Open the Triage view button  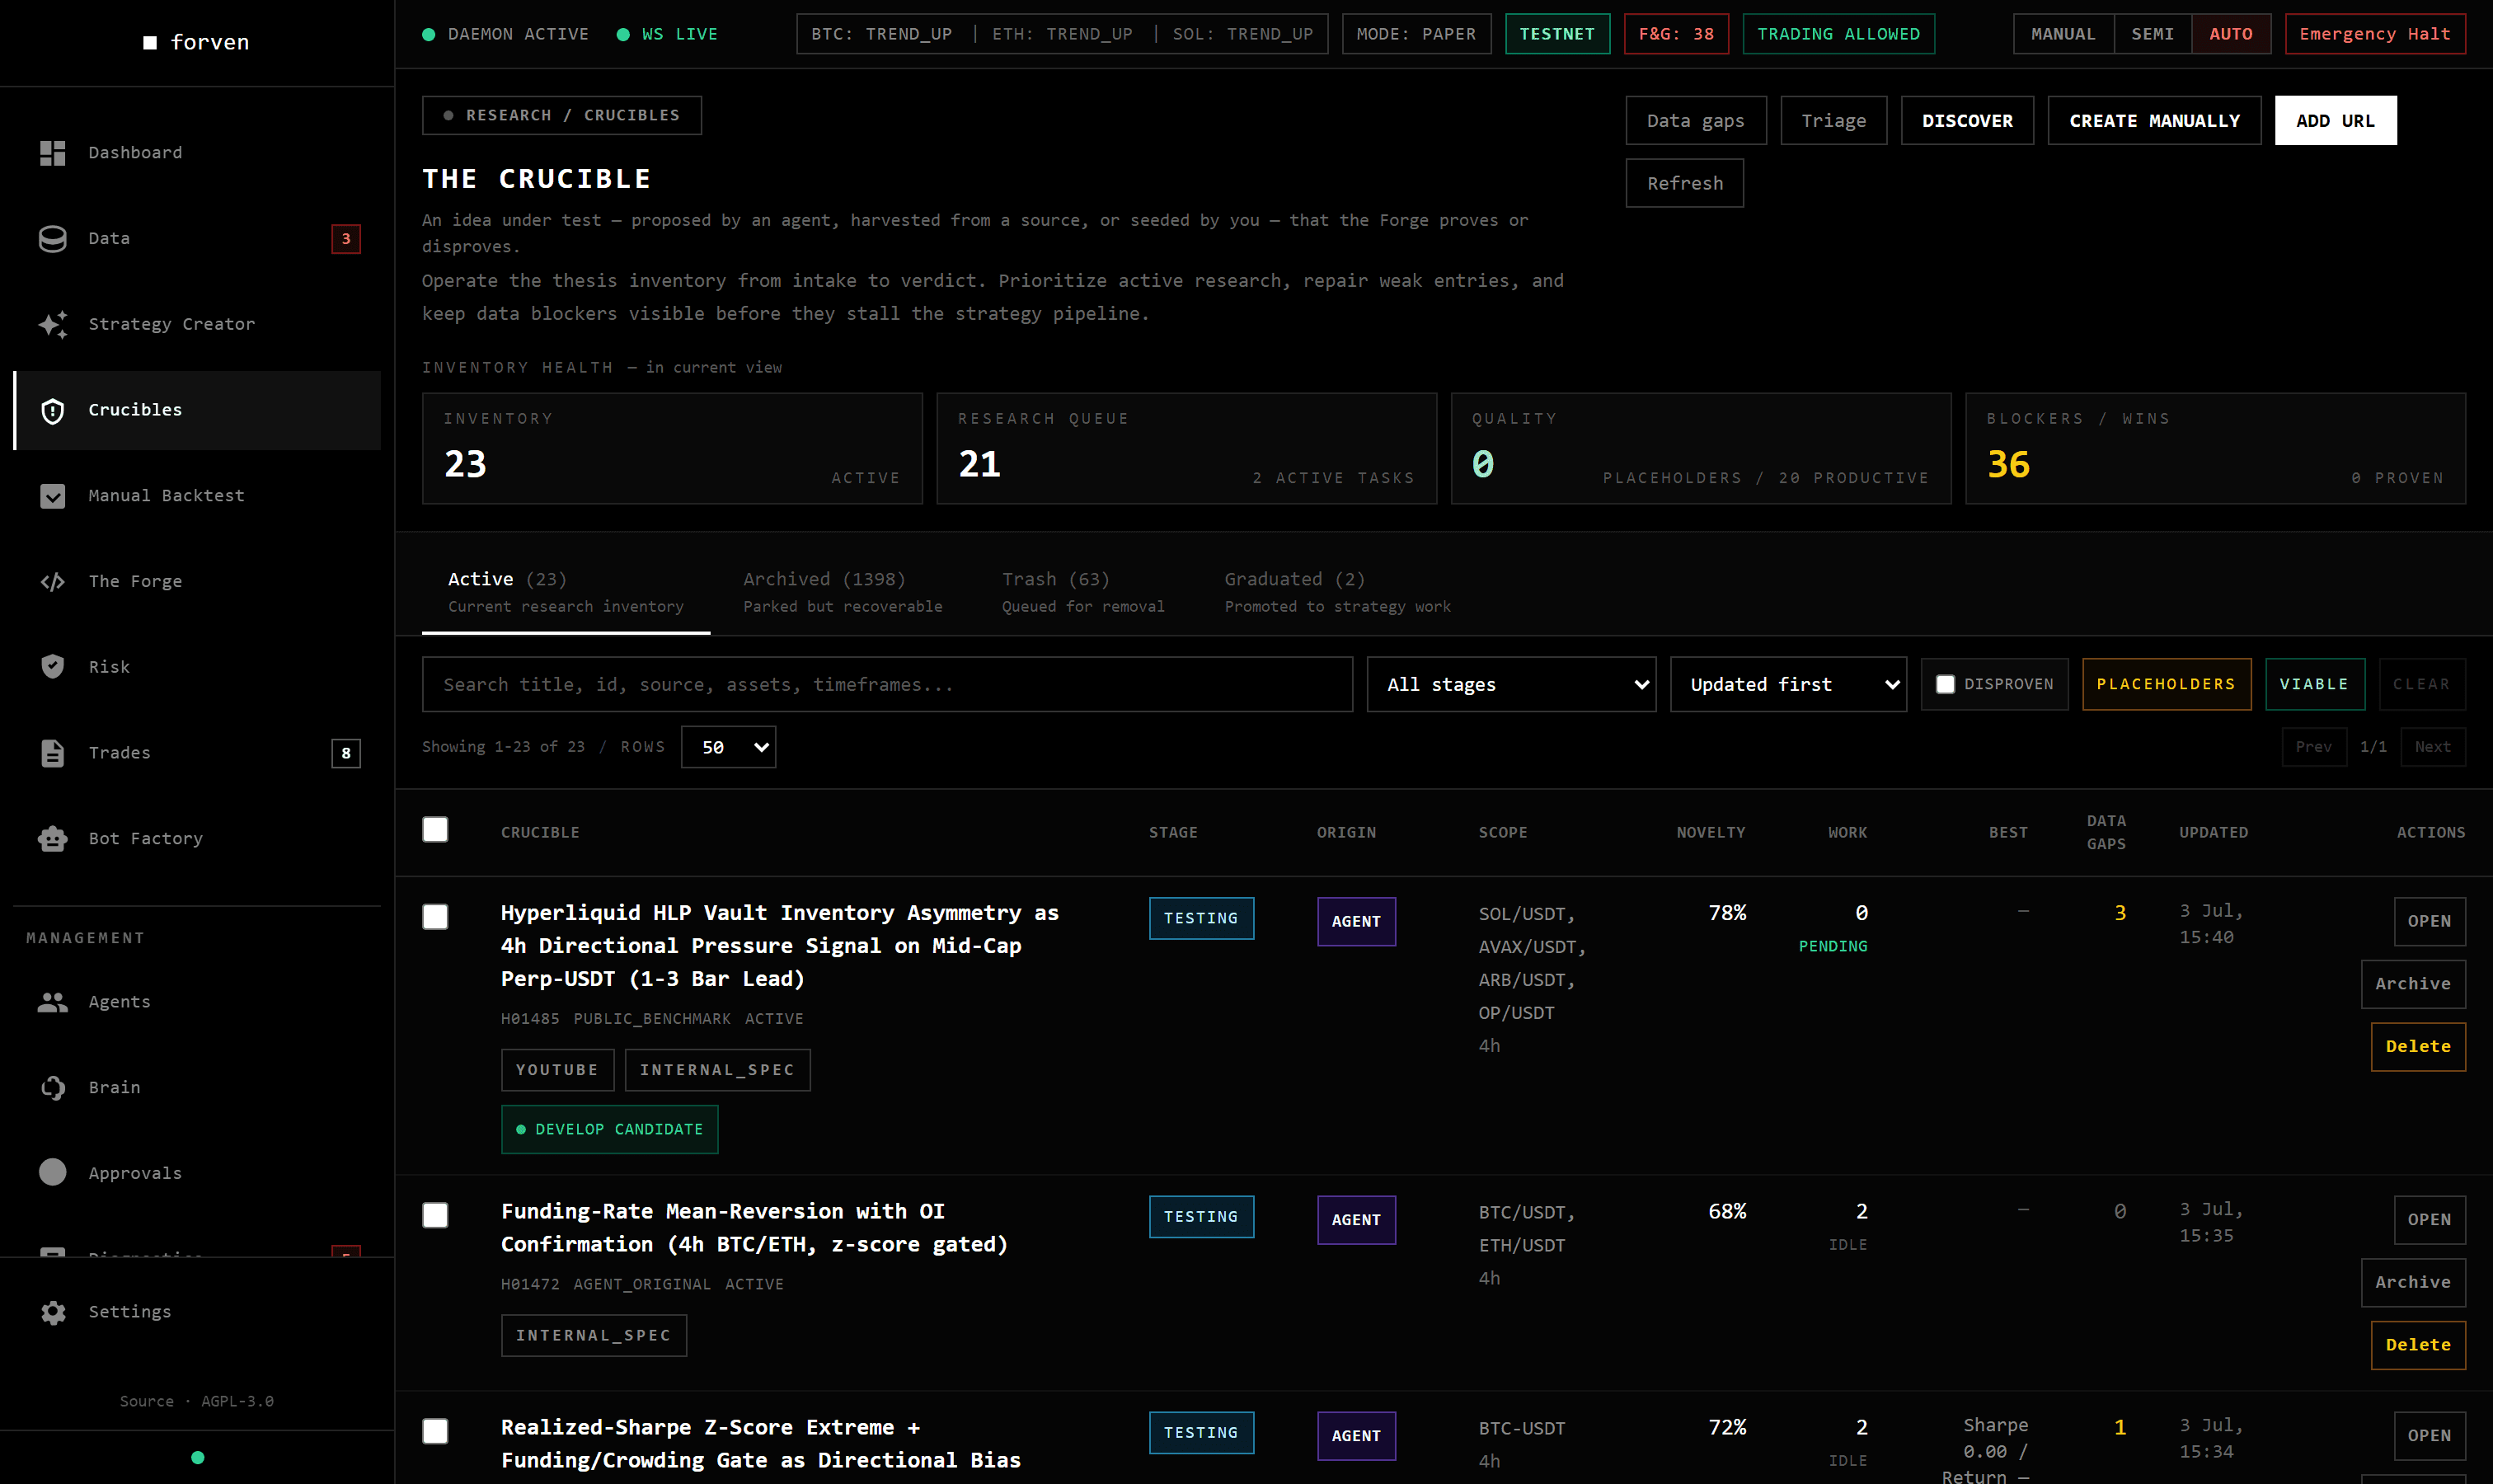pyautogui.click(x=1834, y=121)
